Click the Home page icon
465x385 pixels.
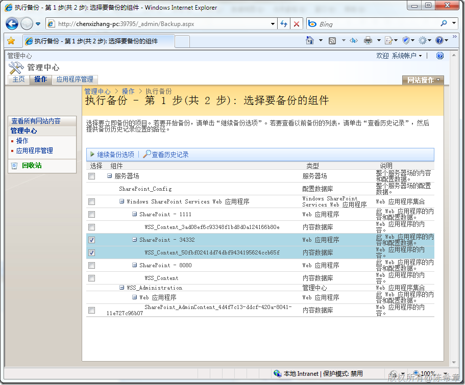[310, 40]
